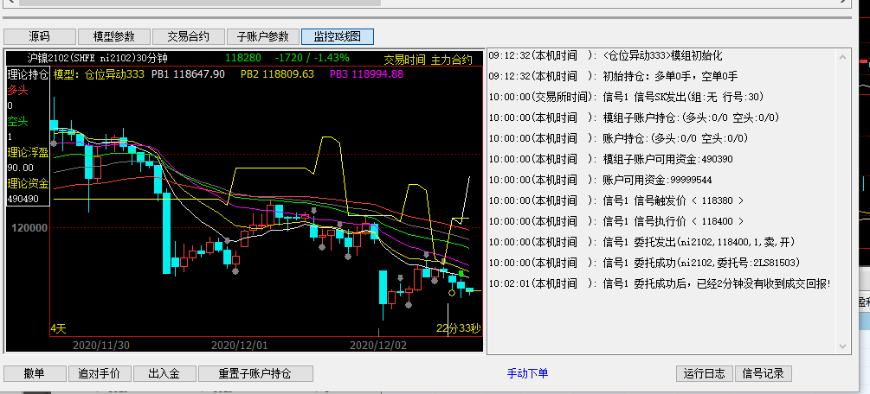Select the 交易合约 tab
870x394 pixels.
(188, 36)
